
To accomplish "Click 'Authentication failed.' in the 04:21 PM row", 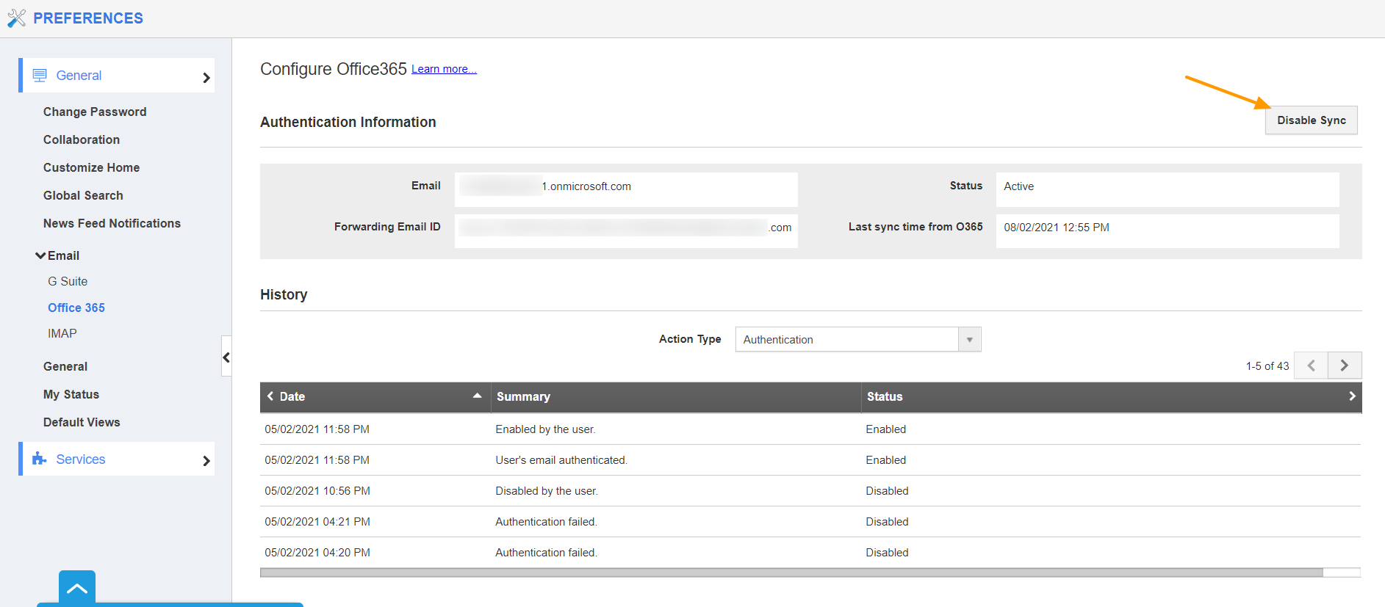I will click(x=546, y=522).
